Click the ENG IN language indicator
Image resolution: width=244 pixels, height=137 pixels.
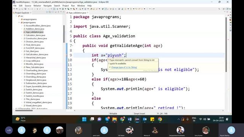[x=194, y=119]
